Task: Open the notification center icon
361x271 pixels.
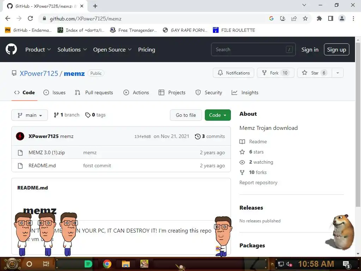Action: click(346, 264)
